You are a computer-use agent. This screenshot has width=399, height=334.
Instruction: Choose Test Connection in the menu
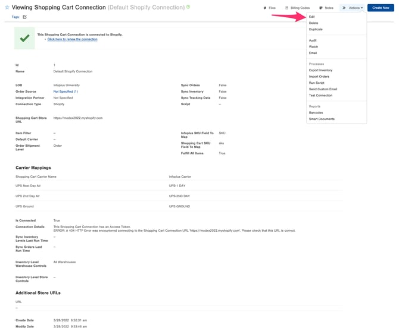(320, 95)
